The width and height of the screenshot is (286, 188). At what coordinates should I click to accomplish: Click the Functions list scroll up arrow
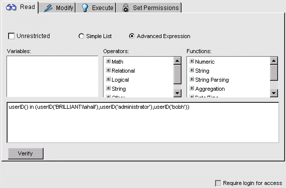click(274, 61)
